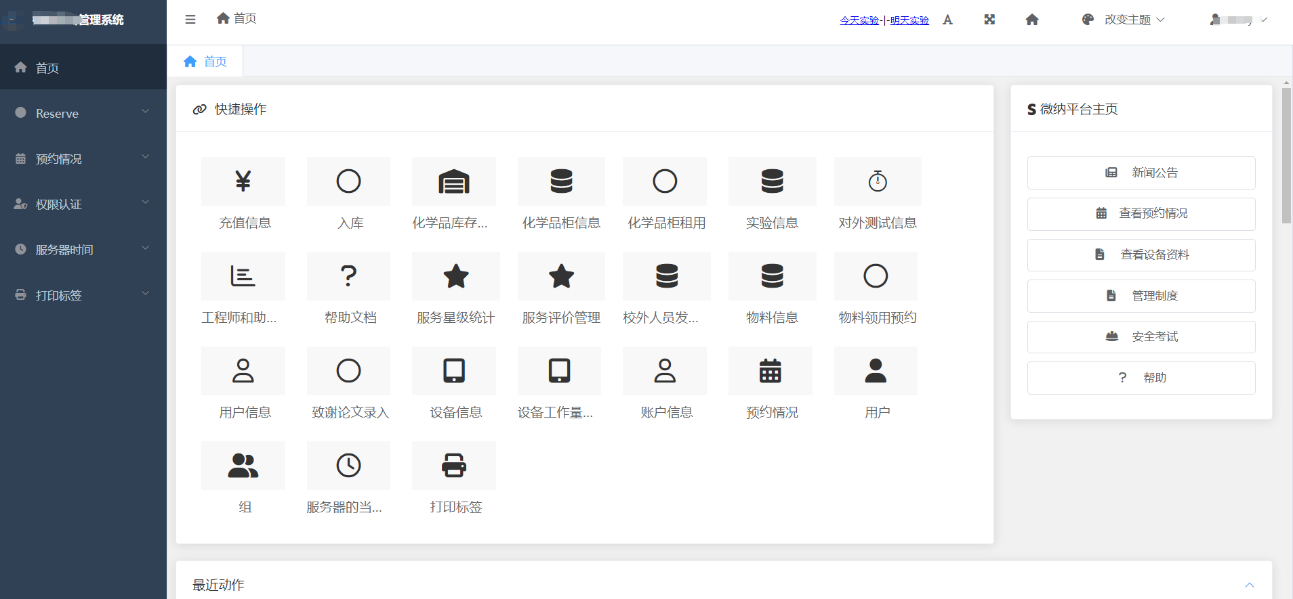Open 账户信息 person icon
This screenshot has width=1293, height=599.
click(x=665, y=371)
